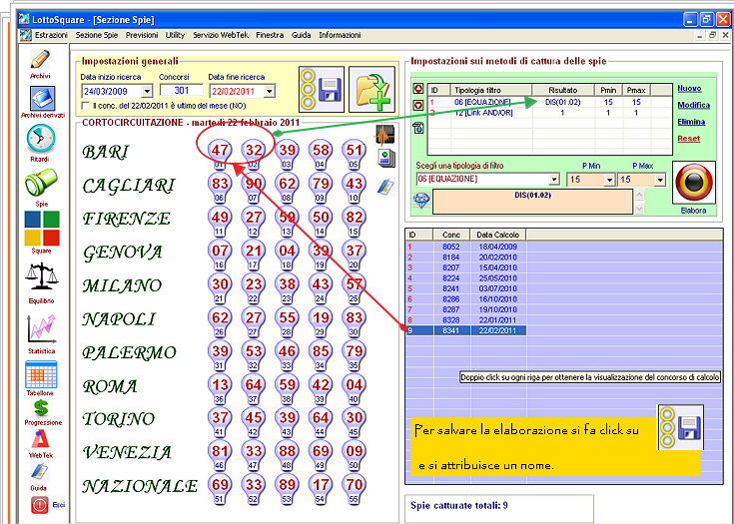
Task: Open the Statistica chart icon
Action: click(x=41, y=328)
